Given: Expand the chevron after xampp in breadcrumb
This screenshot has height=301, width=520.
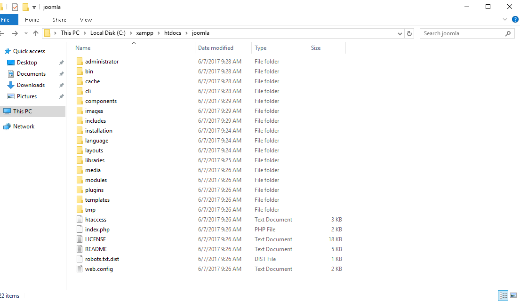Looking at the screenshot, I should [x=159, y=33].
